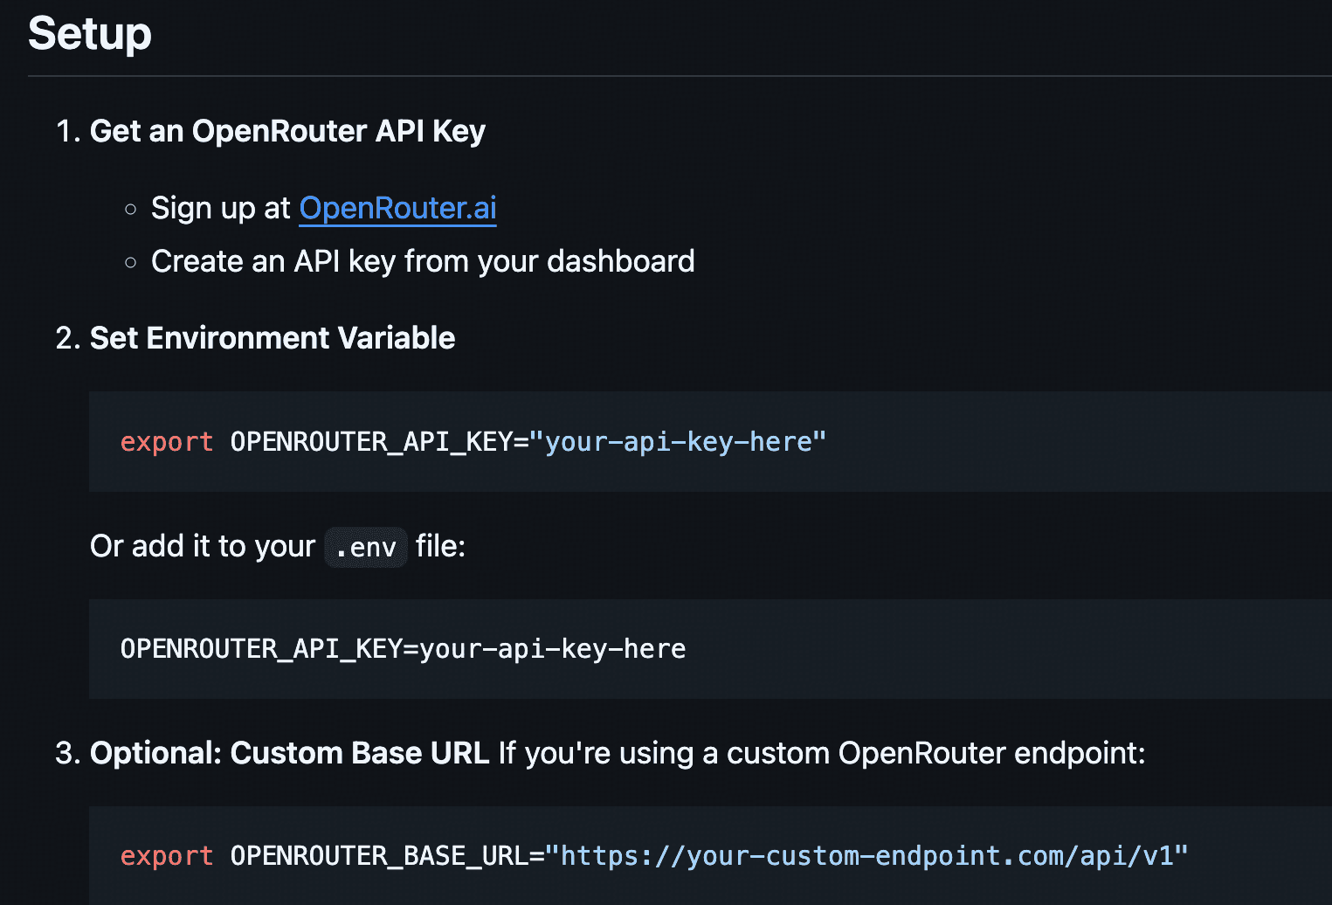Click the 'Set Environment Variable' step title
Image resolution: width=1332 pixels, height=905 pixels.
pos(272,338)
